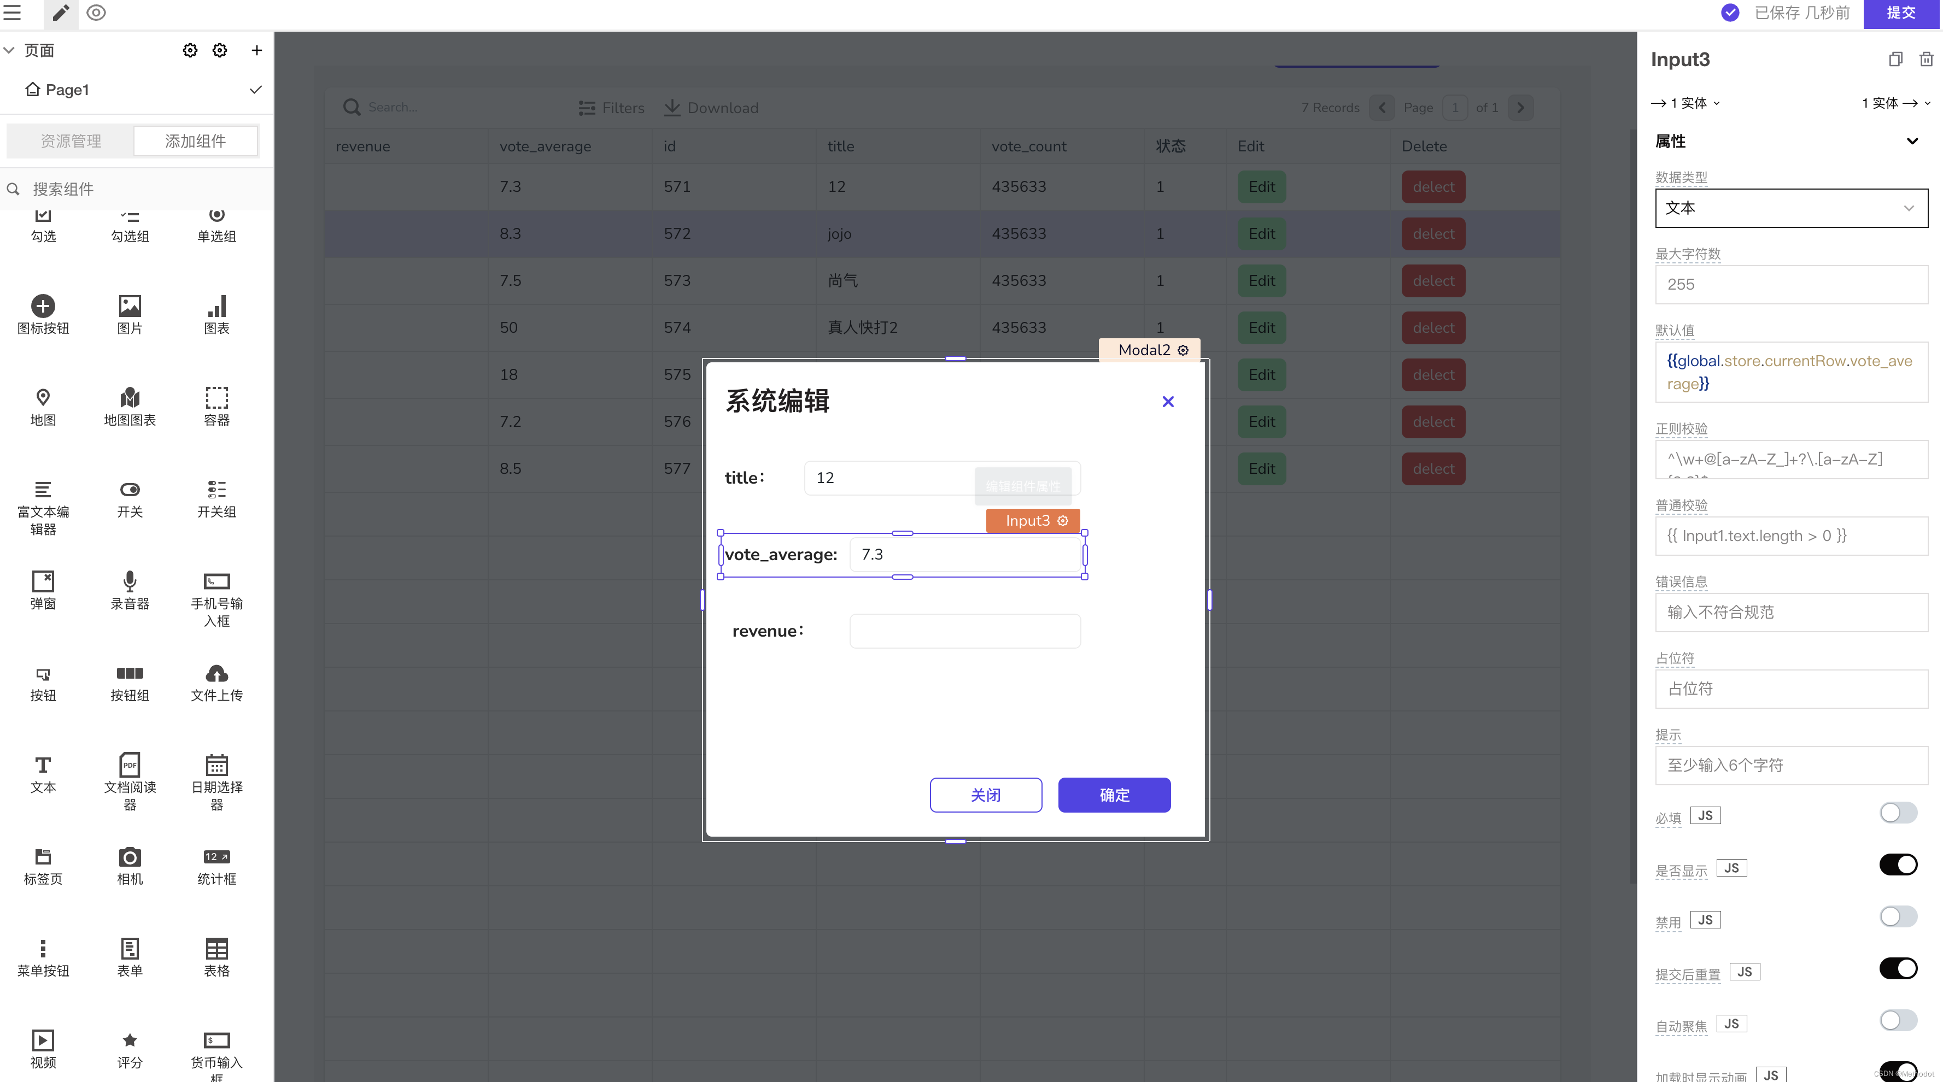The image size is (1943, 1082).
Task: Collapse the 页面 pages section
Action: point(10,50)
